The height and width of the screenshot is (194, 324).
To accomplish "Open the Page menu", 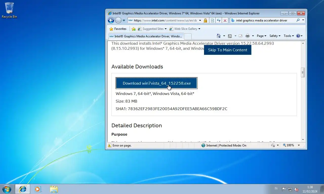I will [261, 36].
